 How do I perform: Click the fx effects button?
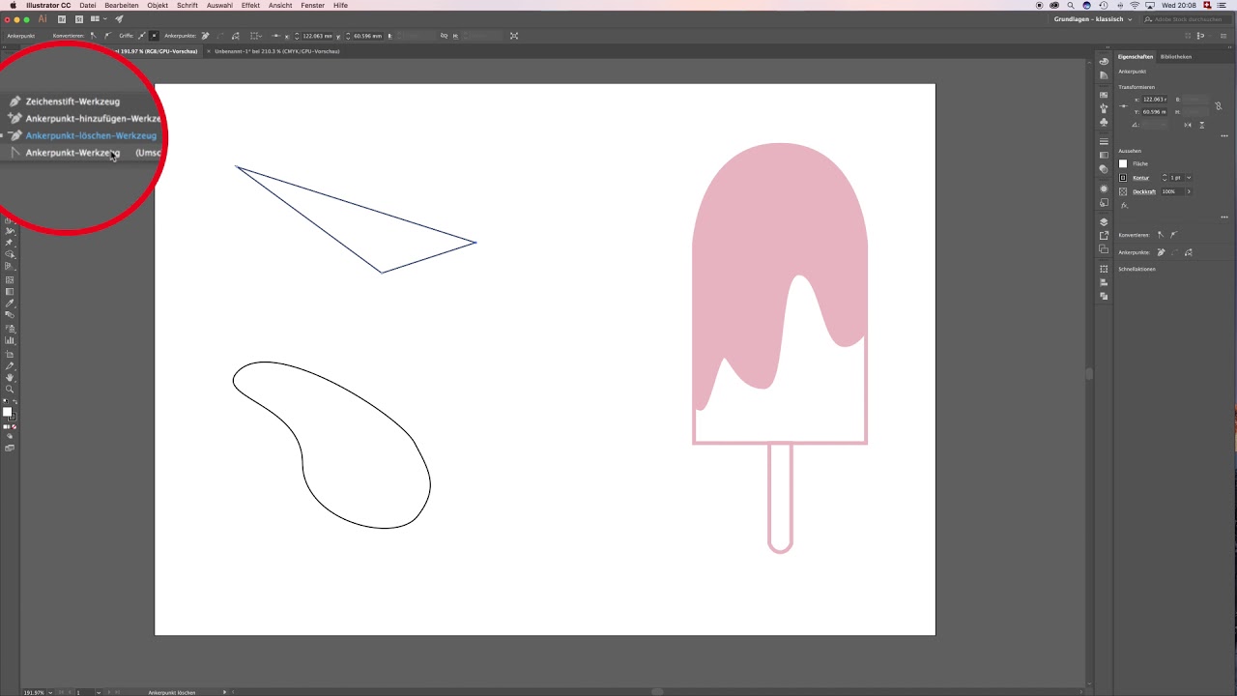click(1124, 206)
